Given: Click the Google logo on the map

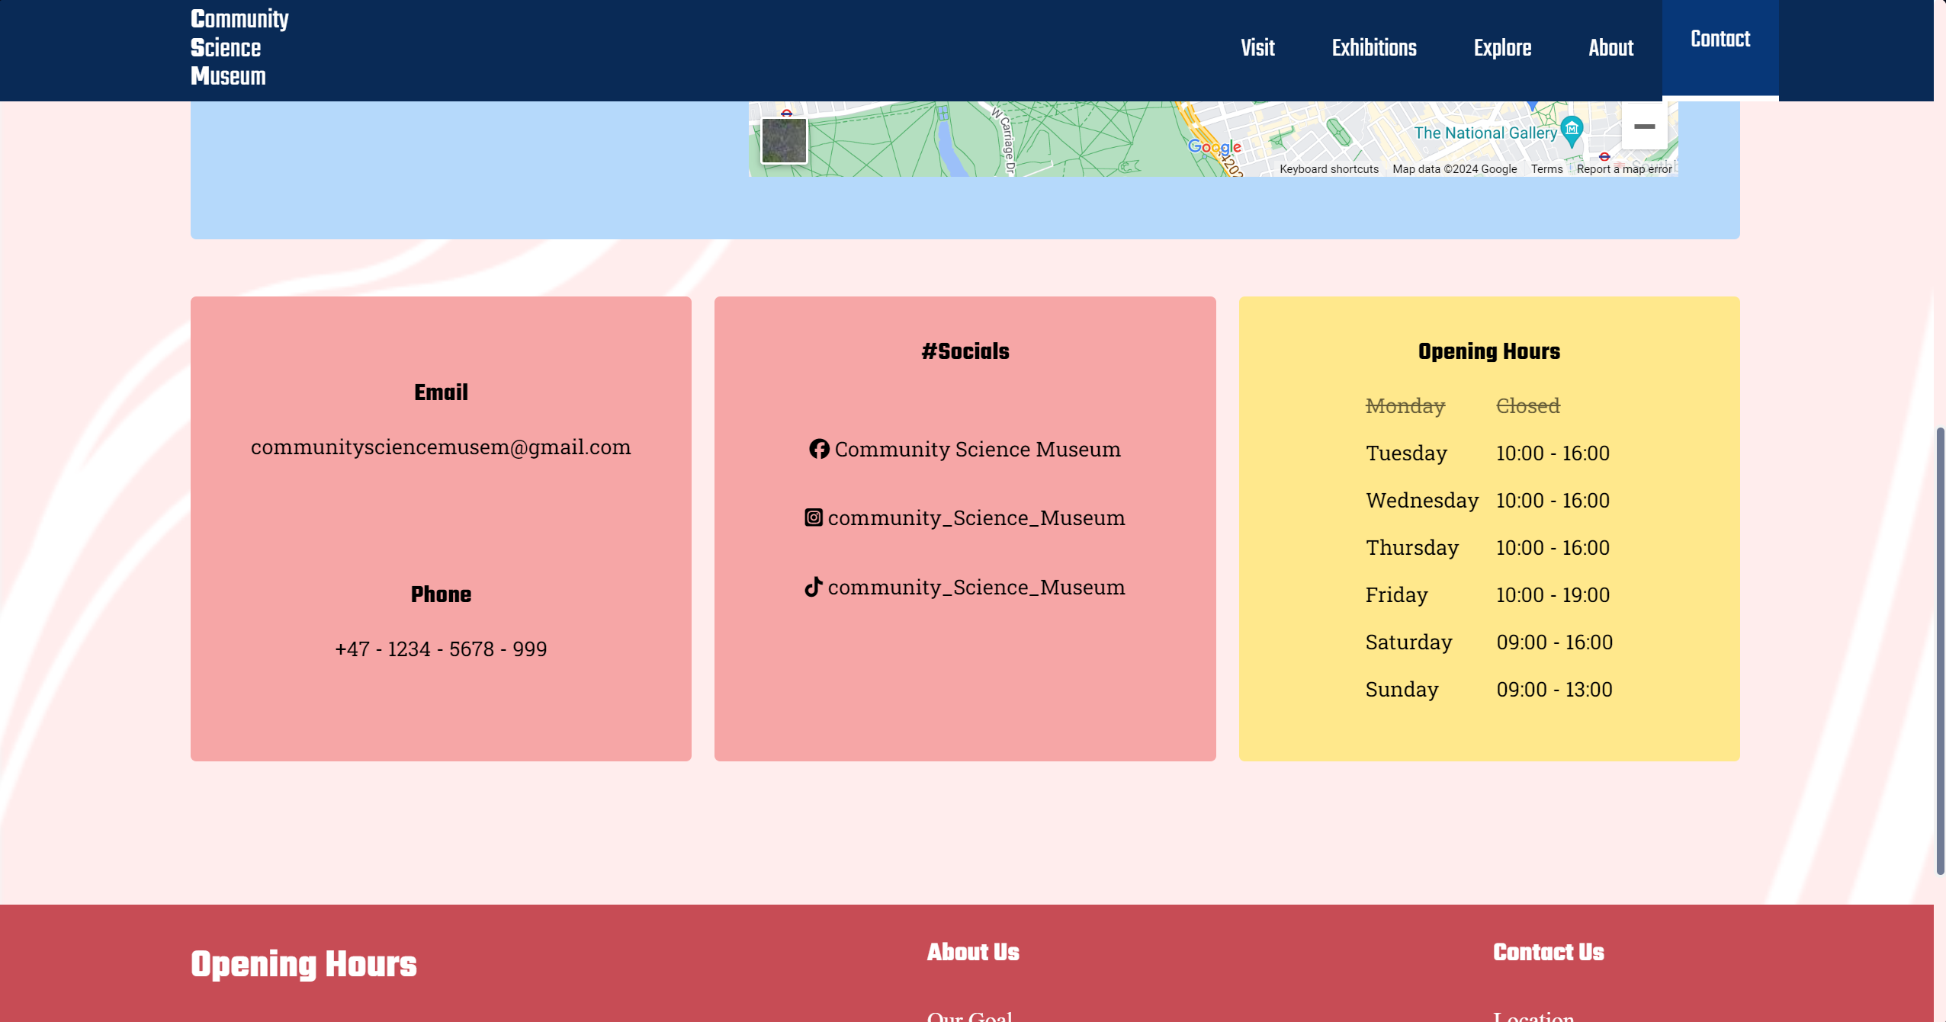Looking at the screenshot, I should [x=1214, y=148].
